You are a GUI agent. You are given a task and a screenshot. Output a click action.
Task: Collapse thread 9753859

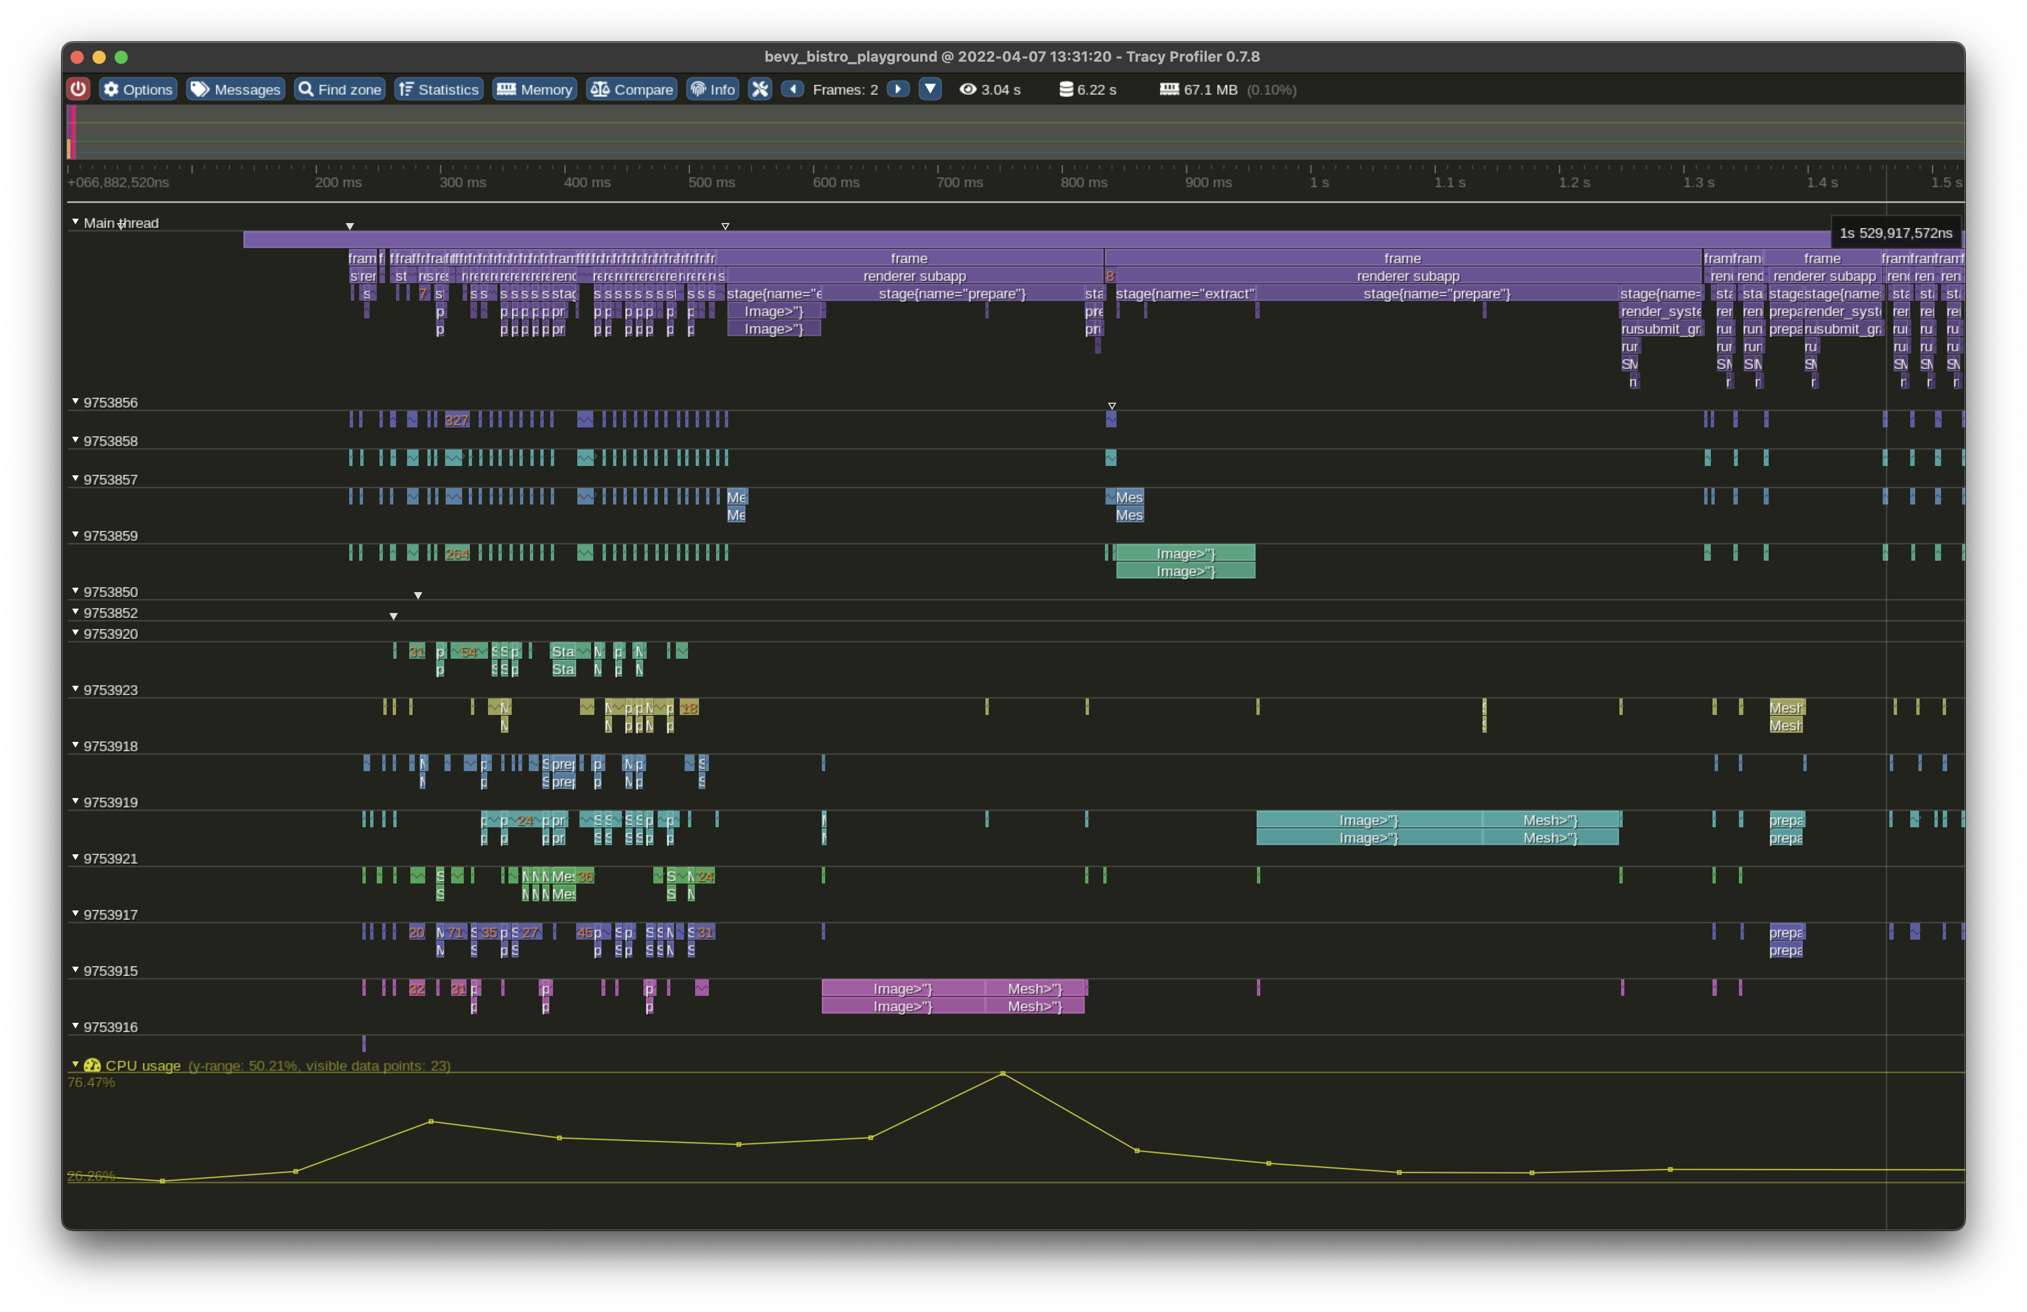coord(76,535)
